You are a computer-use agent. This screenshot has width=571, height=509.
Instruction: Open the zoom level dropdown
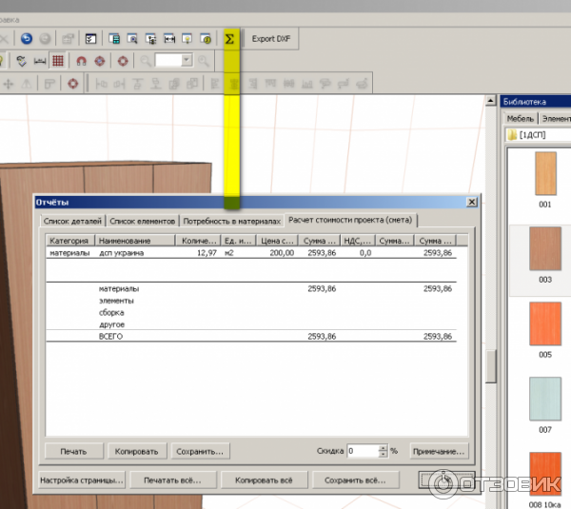(x=187, y=60)
